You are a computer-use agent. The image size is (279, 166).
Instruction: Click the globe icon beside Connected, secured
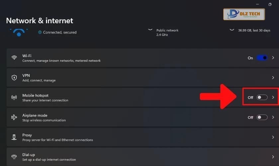pos(40,32)
